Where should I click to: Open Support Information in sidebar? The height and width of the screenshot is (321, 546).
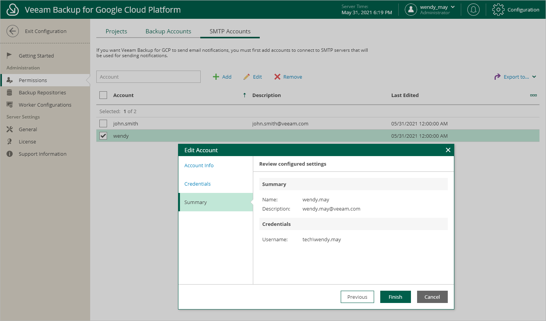43,154
